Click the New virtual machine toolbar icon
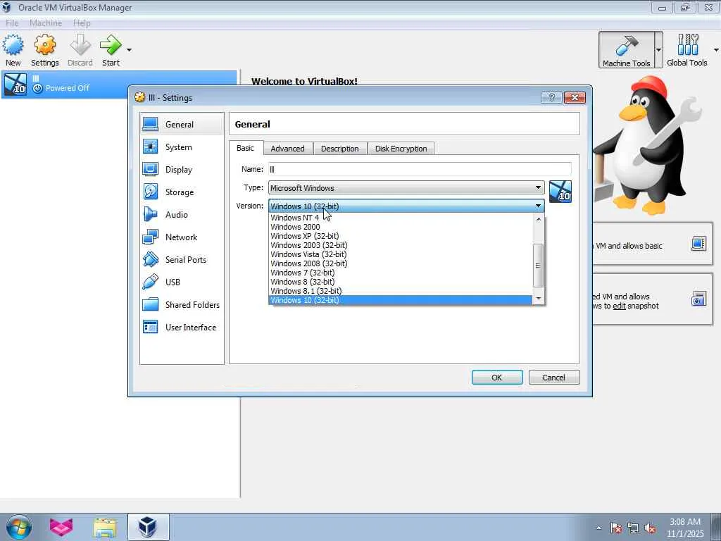721x541 pixels. pyautogui.click(x=13, y=50)
